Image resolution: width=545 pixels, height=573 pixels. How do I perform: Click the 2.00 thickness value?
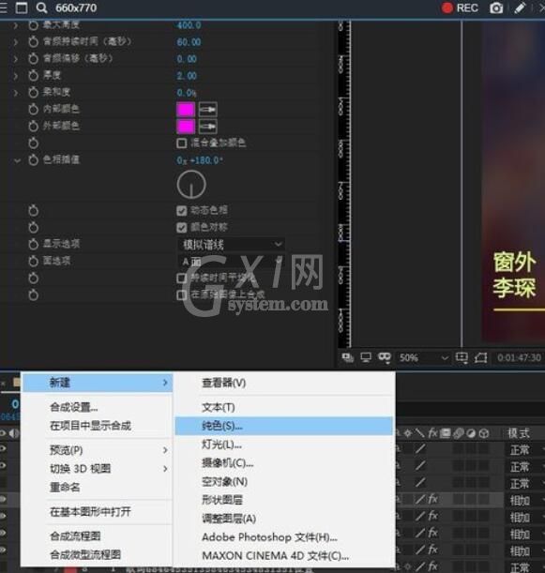click(x=187, y=76)
